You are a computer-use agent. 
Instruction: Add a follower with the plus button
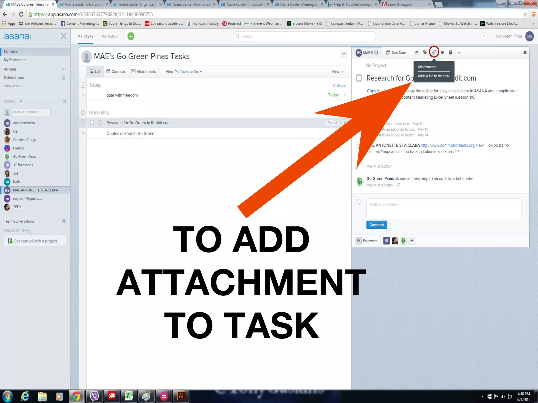(412, 240)
